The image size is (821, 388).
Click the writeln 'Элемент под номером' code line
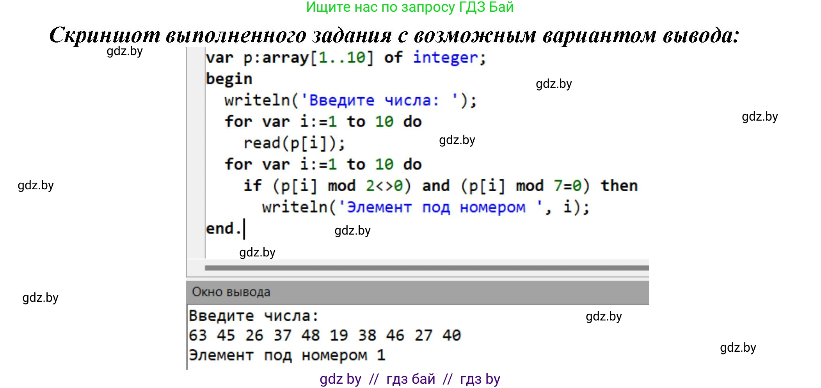coord(425,207)
